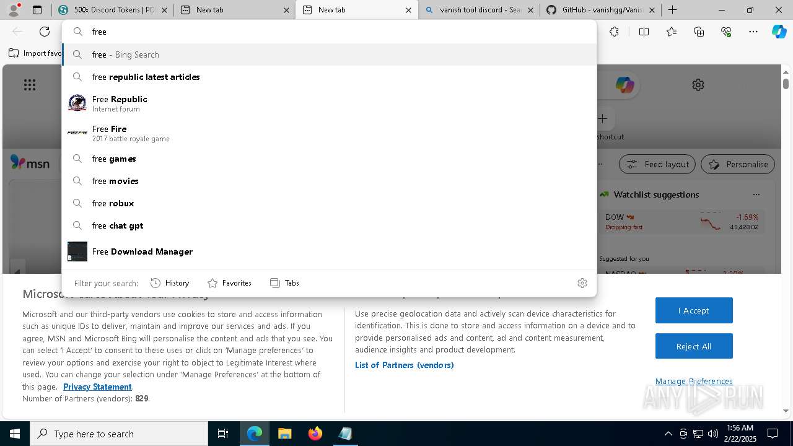Switch to the first New tab
This screenshot has width=793, height=446.
tap(234, 10)
